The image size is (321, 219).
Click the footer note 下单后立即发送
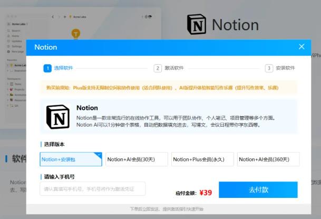(x=167, y=209)
